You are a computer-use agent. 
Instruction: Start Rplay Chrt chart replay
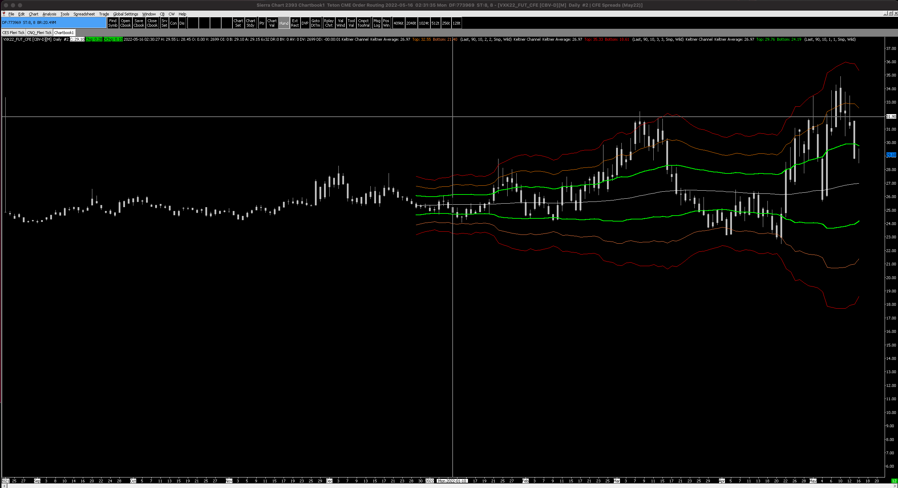329,23
